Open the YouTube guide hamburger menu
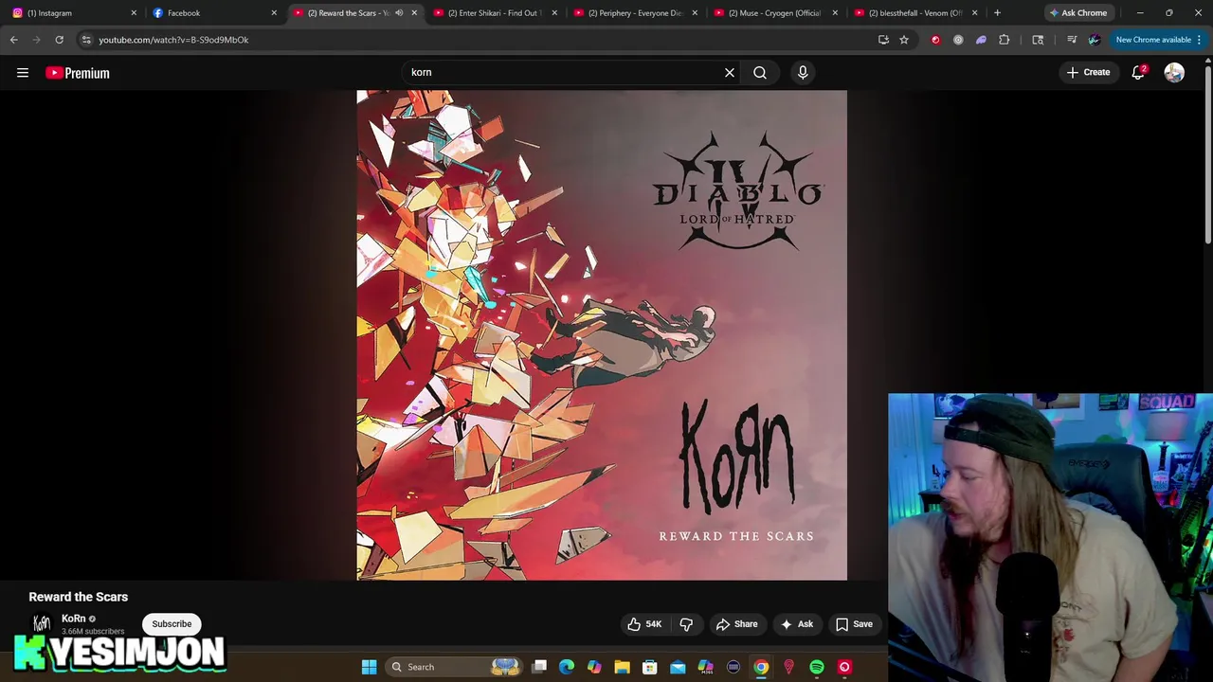Viewport: 1213px width, 682px height. tap(23, 73)
